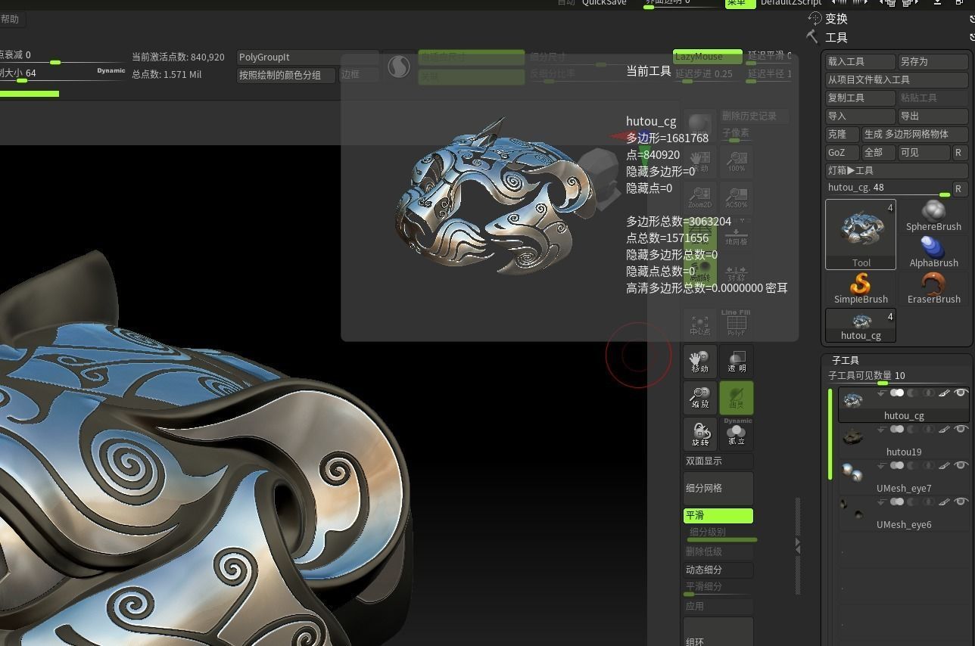Expand the 细分网格 (Subdivide mesh) section

718,488
